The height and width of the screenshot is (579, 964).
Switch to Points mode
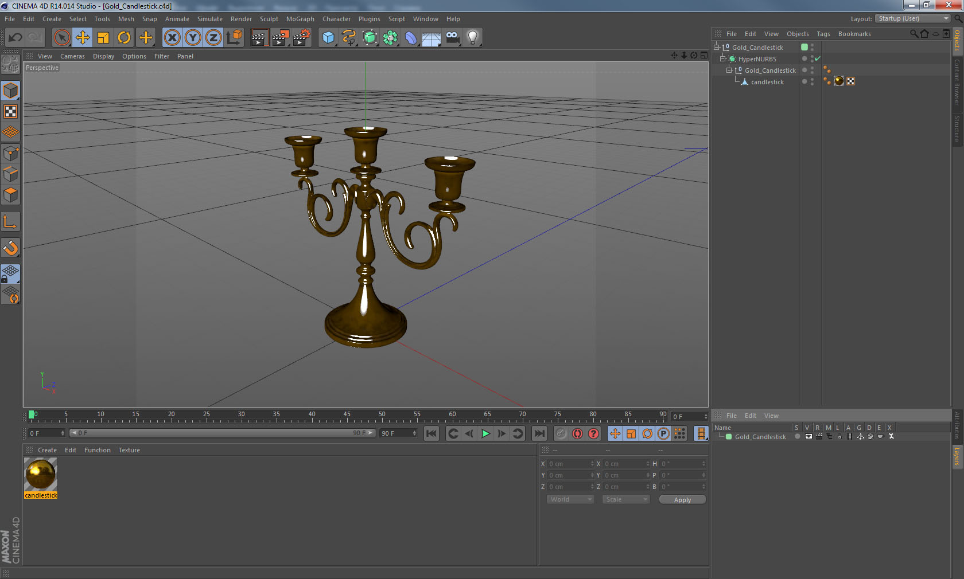click(10, 153)
